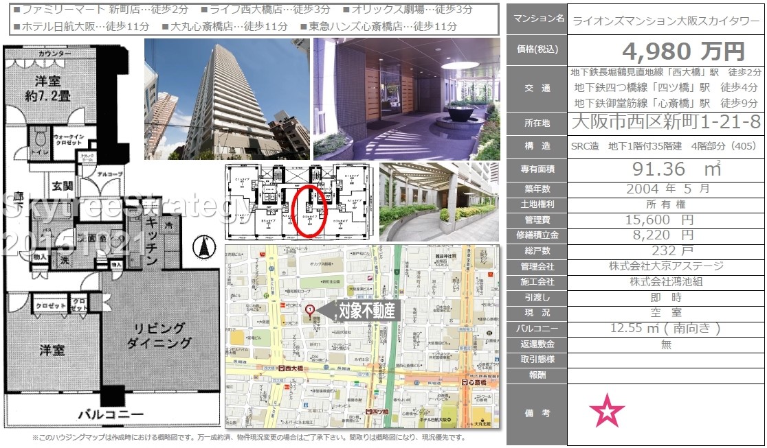Click the 築年数 header cell

(537, 189)
